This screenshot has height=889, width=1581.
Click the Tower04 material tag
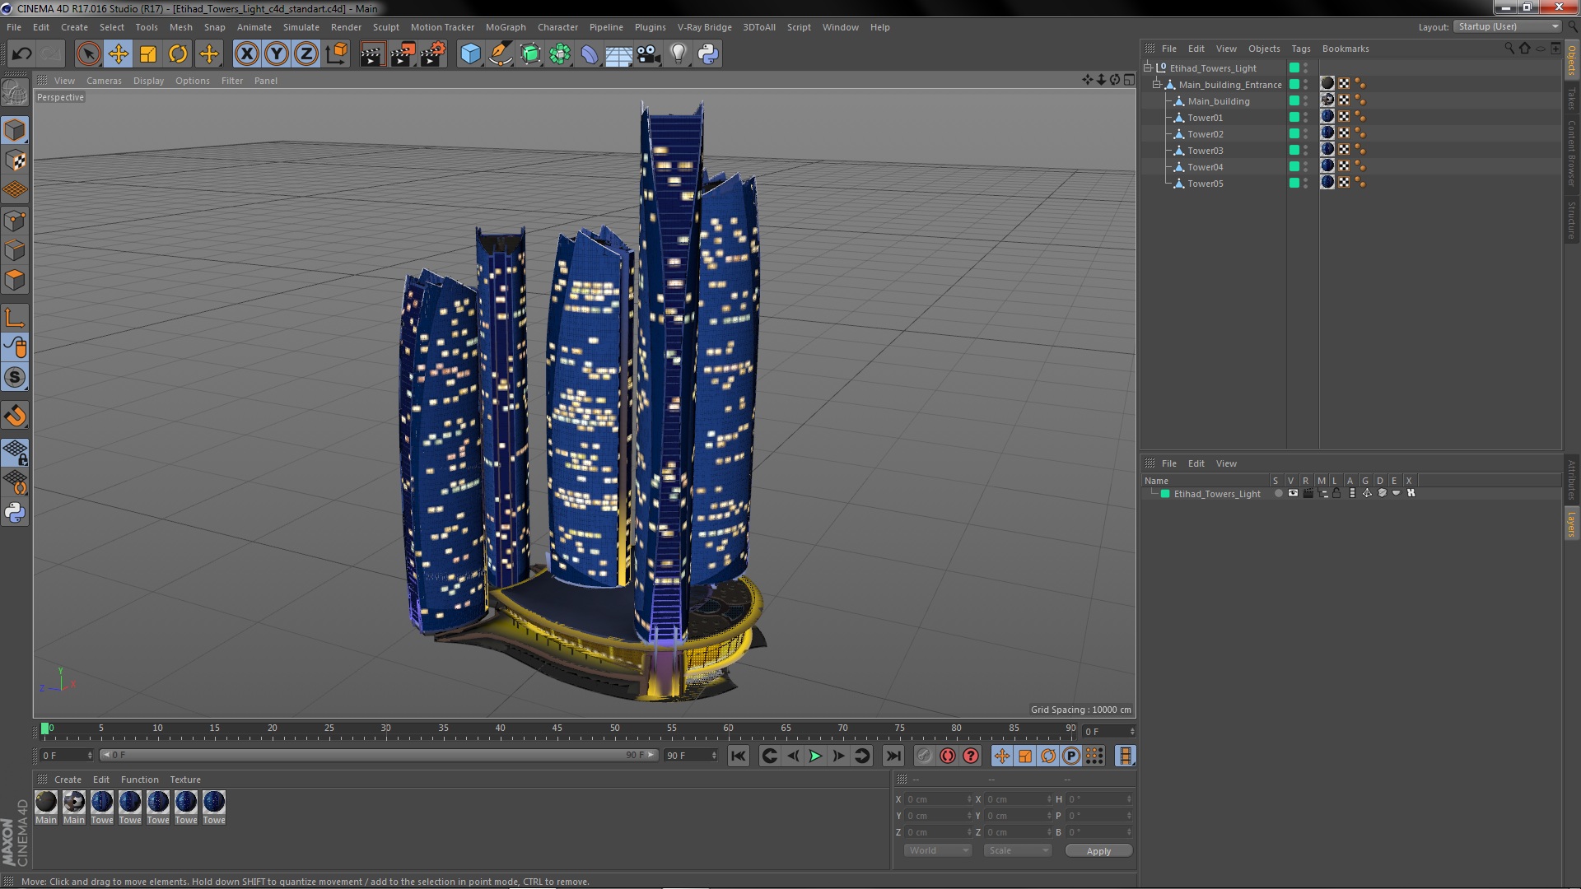click(1327, 166)
